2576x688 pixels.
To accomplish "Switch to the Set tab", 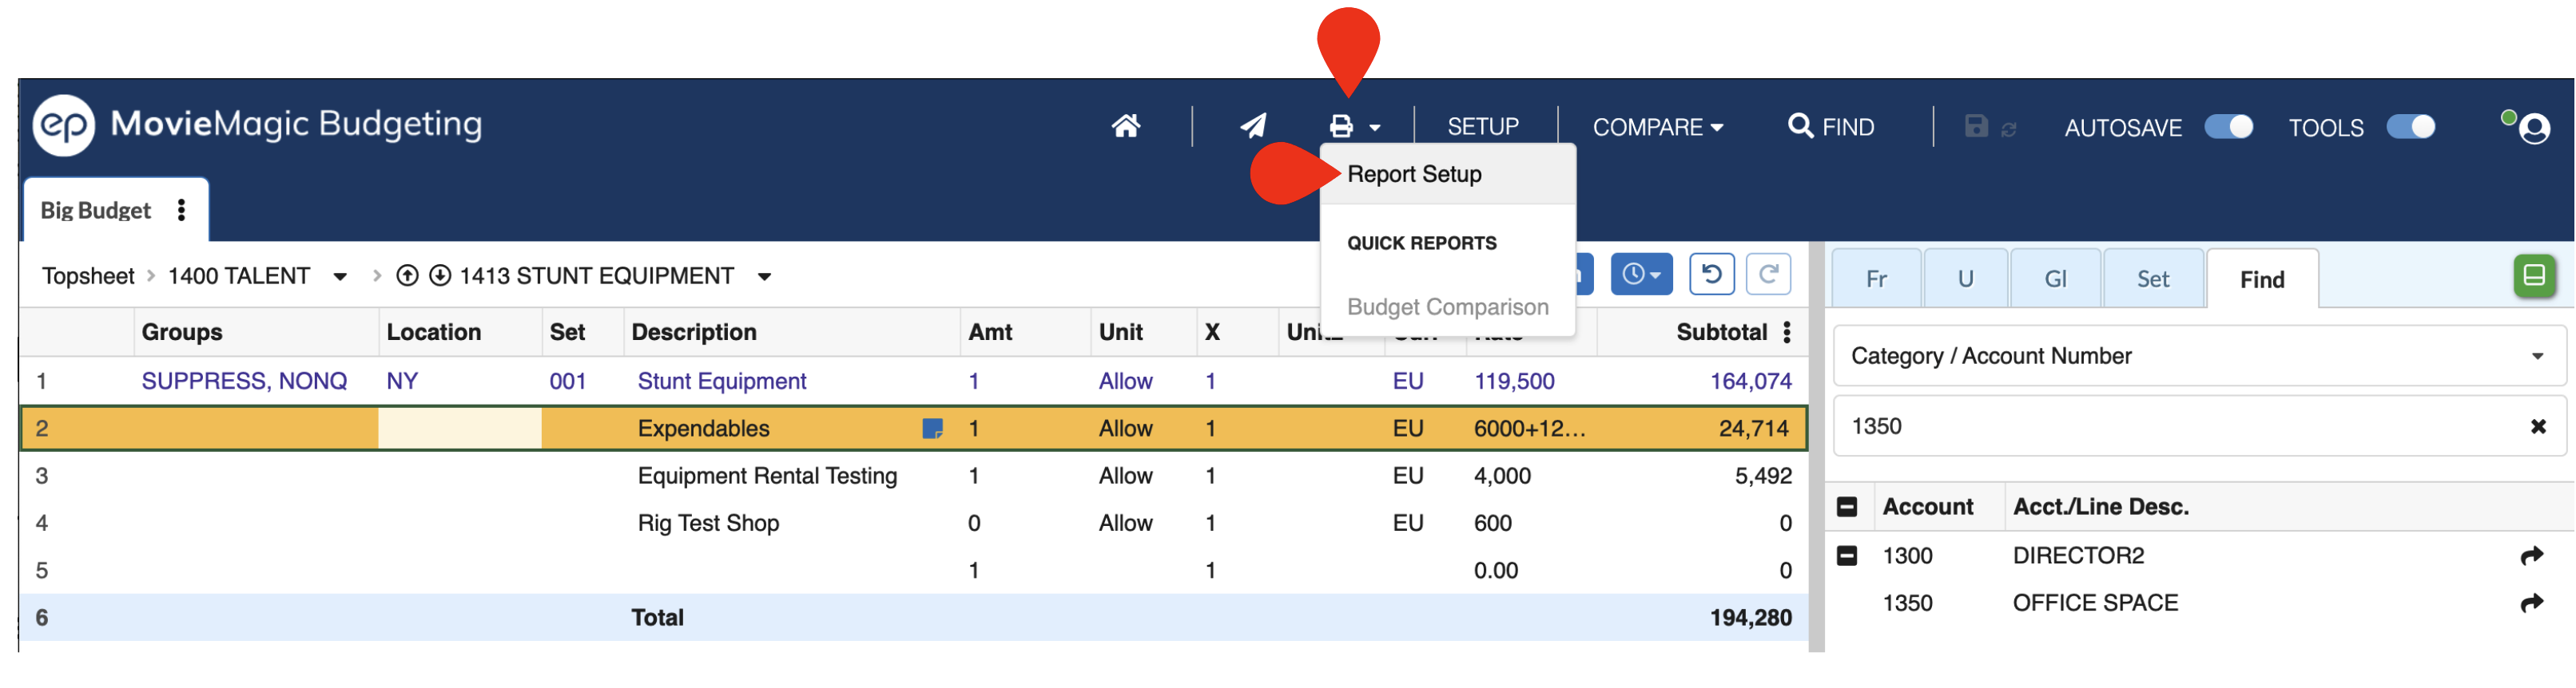I will click(x=2153, y=279).
